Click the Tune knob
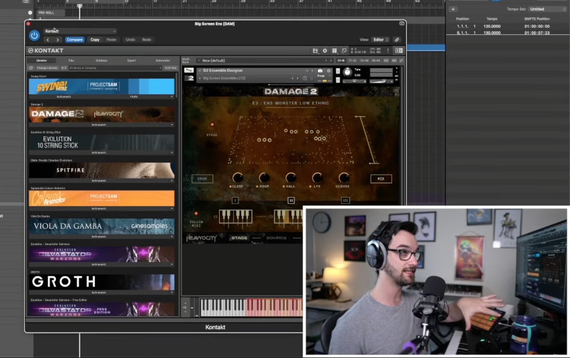Screen dimensions: 570x358 pos(347,72)
